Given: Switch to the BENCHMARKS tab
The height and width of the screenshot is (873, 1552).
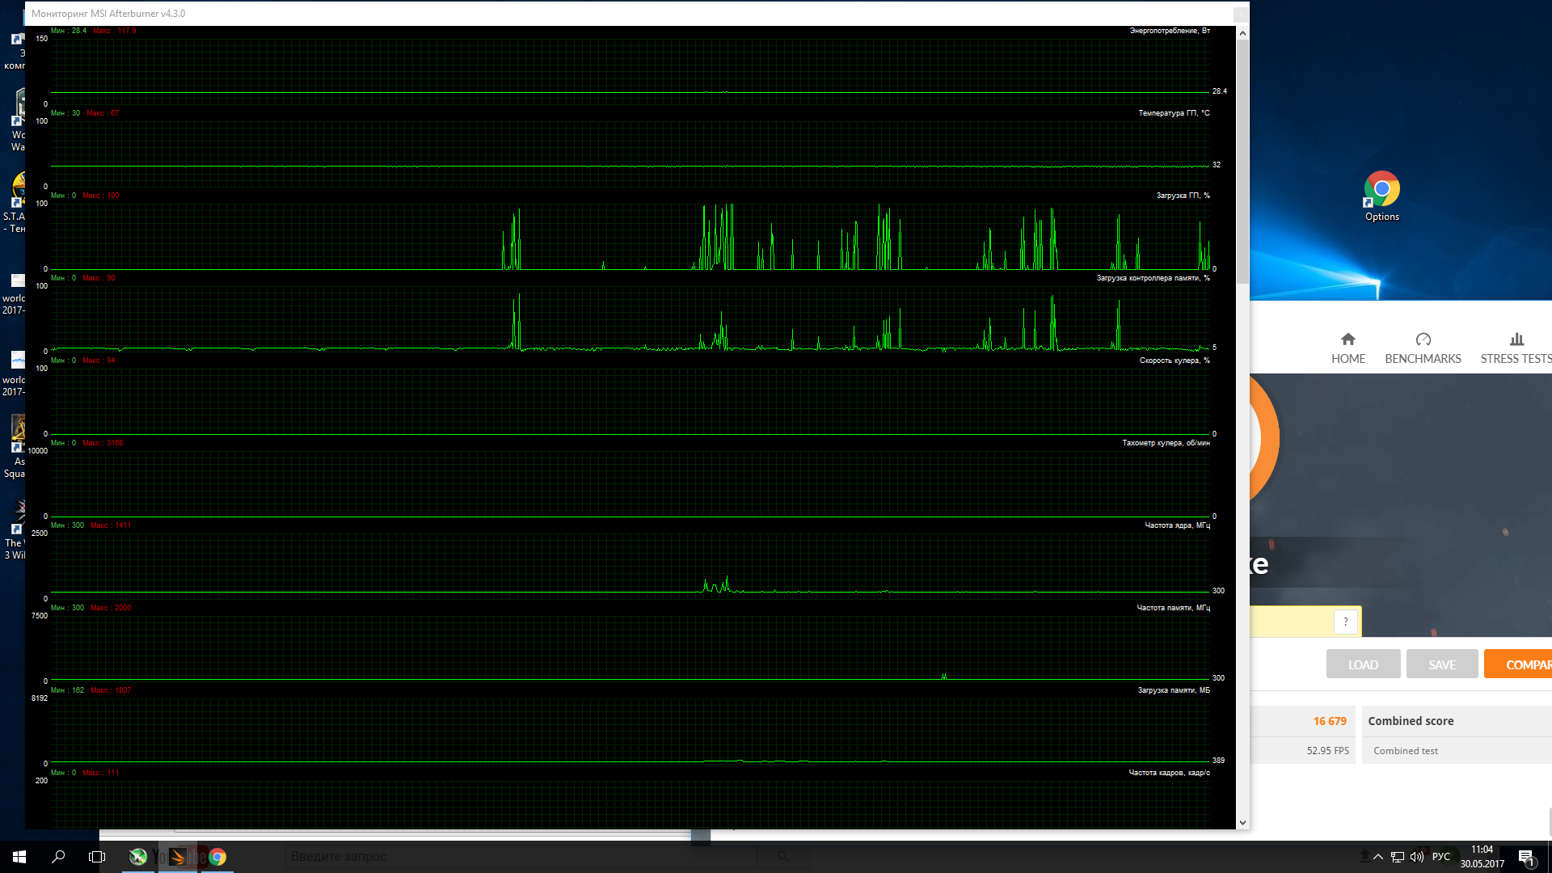Looking at the screenshot, I should tap(1423, 348).
